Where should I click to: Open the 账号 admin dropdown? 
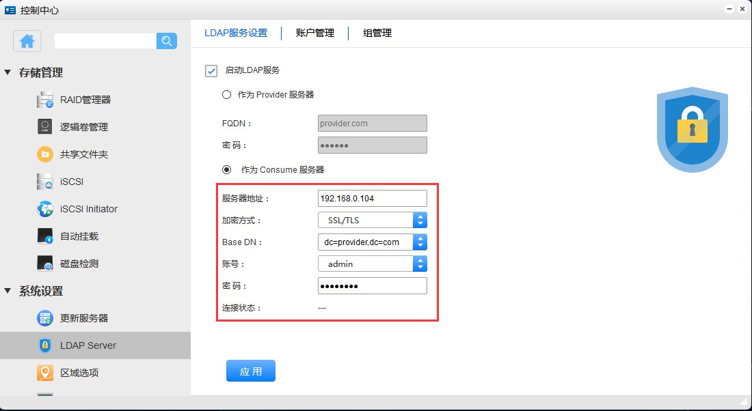click(x=420, y=264)
